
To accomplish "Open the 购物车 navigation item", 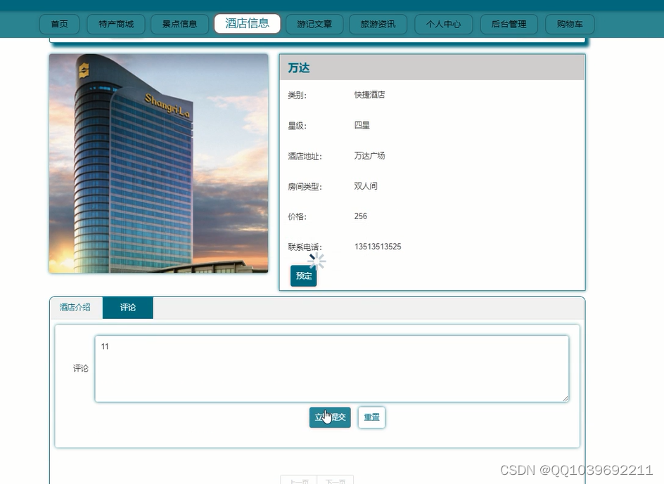I will [570, 24].
